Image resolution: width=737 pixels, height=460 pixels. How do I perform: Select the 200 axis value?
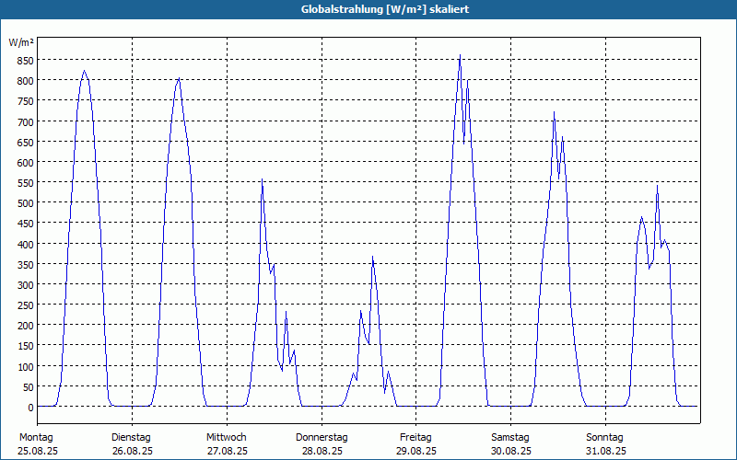point(26,326)
